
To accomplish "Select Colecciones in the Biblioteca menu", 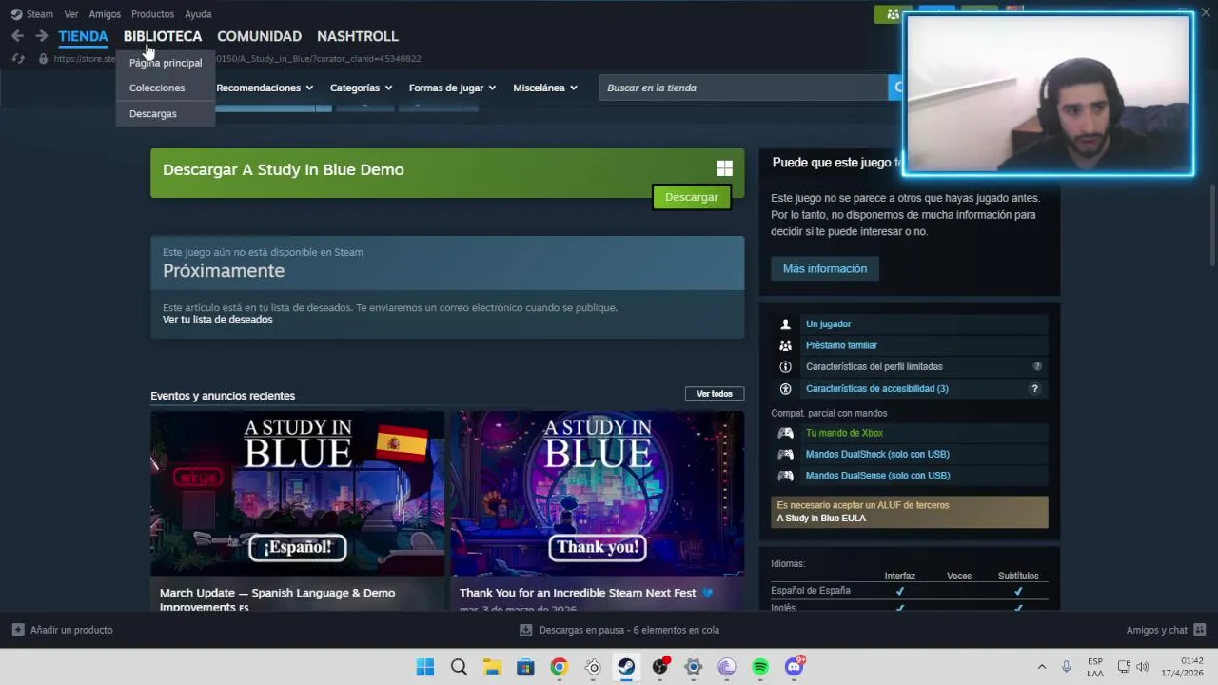I will (x=157, y=88).
